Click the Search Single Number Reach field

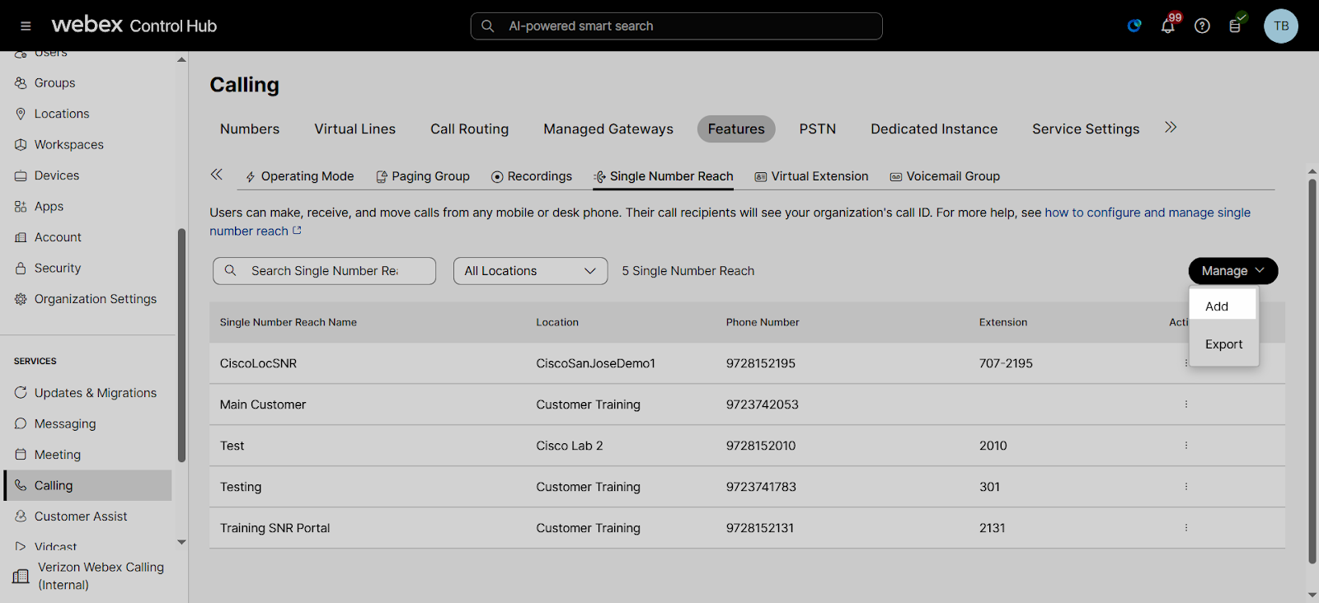point(324,271)
